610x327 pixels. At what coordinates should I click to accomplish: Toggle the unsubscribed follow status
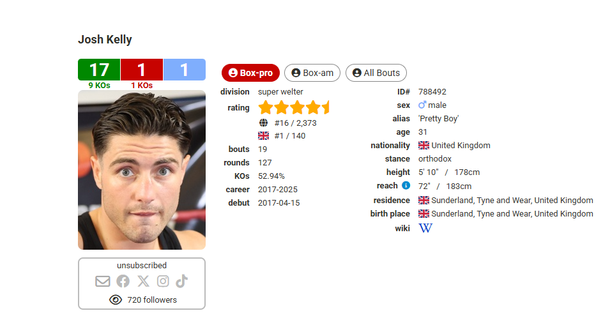(142, 265)
